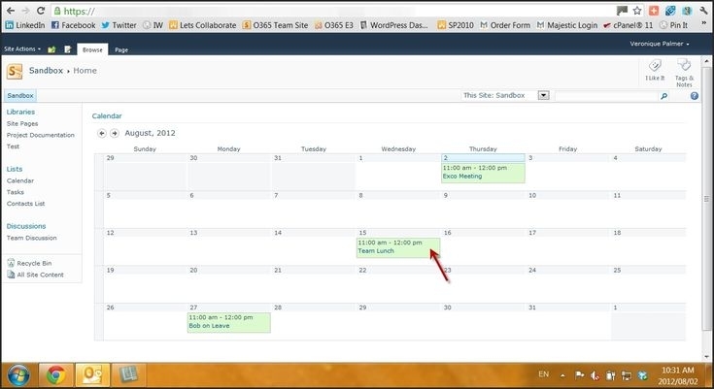Open the LinkedIn bookmark
Image resolution: width=714 pixels, height=389 pixels.
[25, 25]
